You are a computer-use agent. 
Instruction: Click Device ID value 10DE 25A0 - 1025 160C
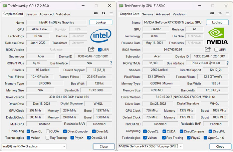(209, 56)
